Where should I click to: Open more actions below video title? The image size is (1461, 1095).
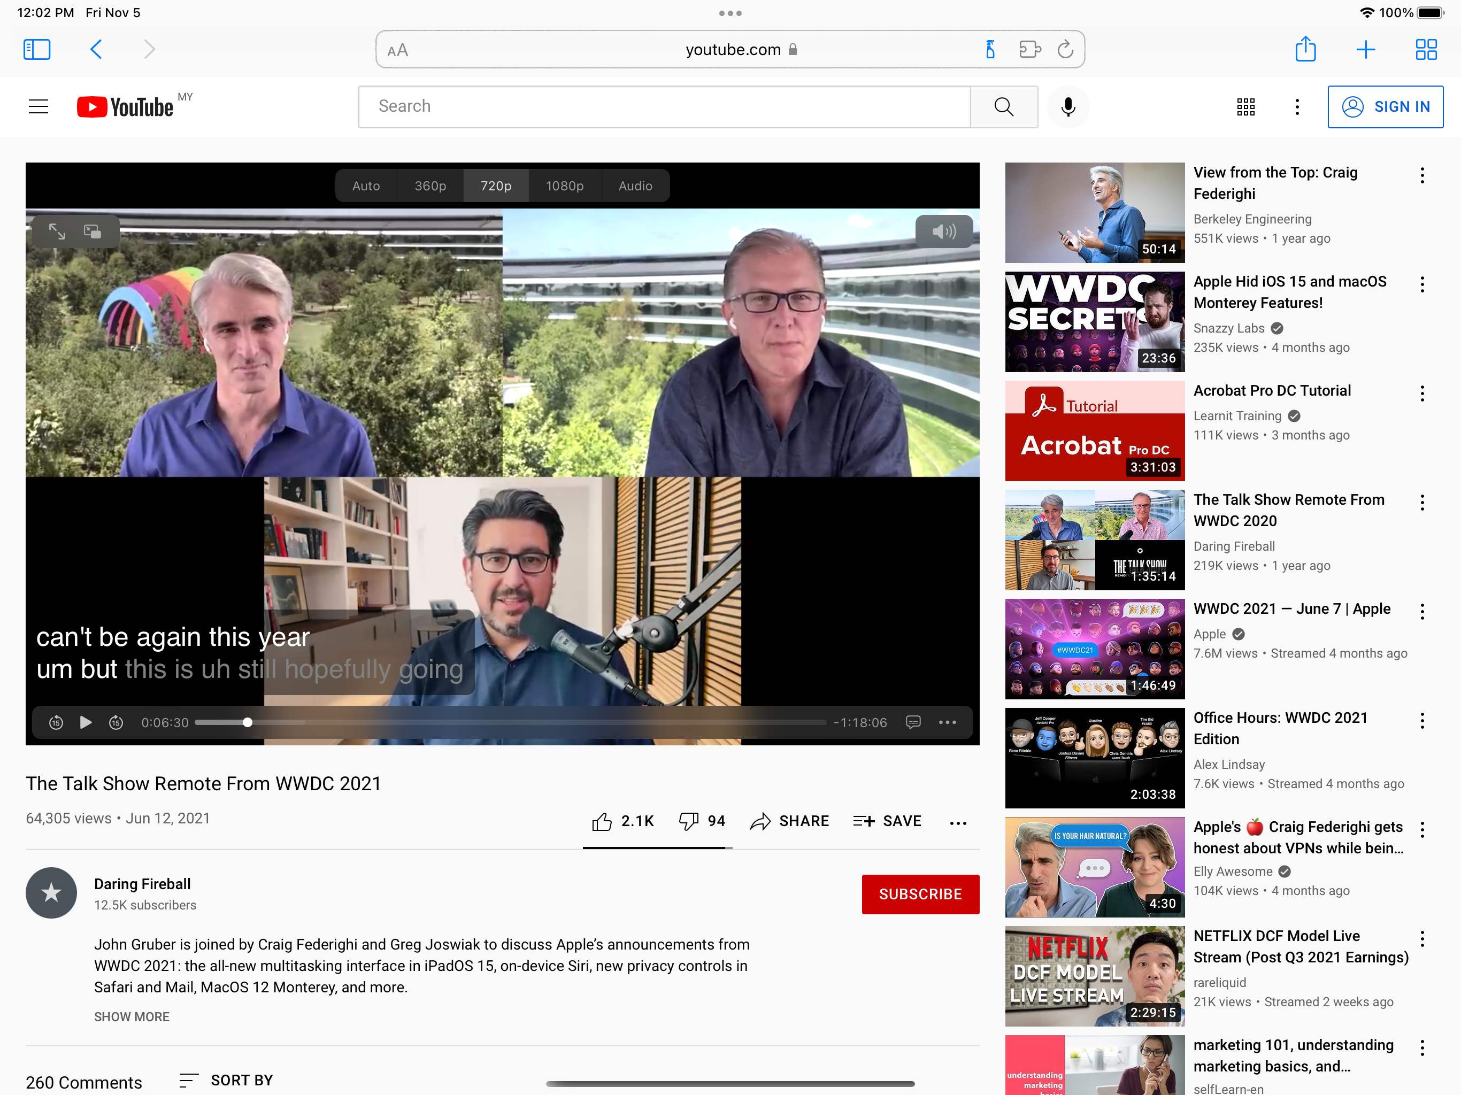pos(958,823)
